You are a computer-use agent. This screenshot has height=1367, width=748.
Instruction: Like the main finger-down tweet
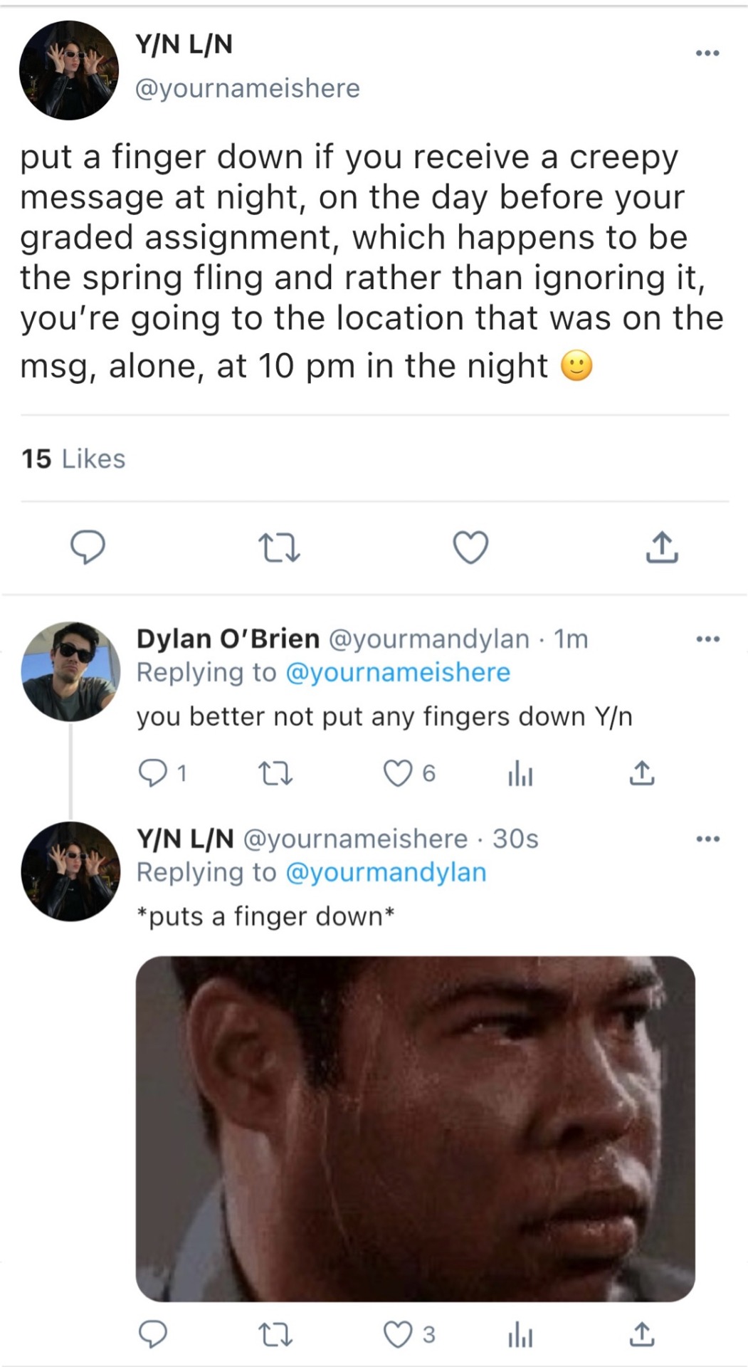[x=470, y=548]
